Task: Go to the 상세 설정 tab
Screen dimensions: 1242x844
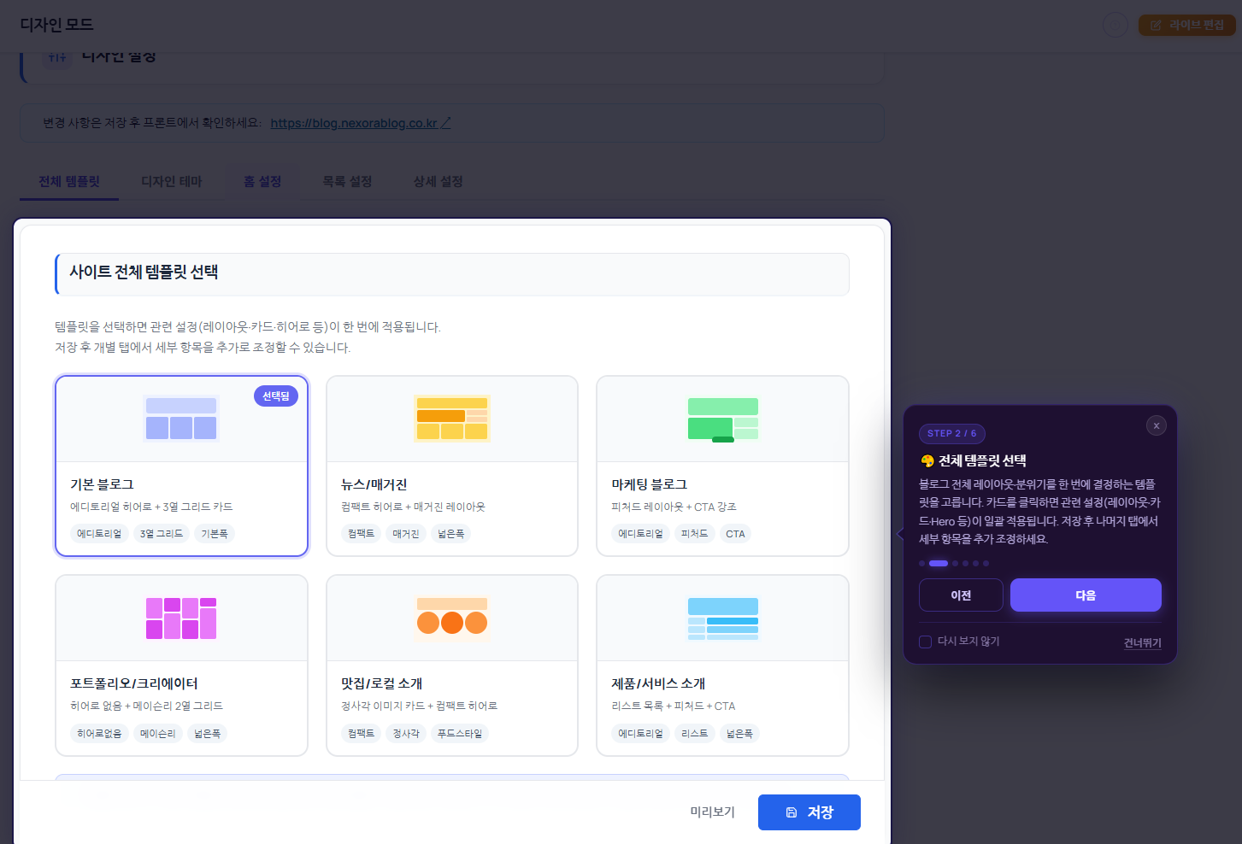Action: point(438,182)
